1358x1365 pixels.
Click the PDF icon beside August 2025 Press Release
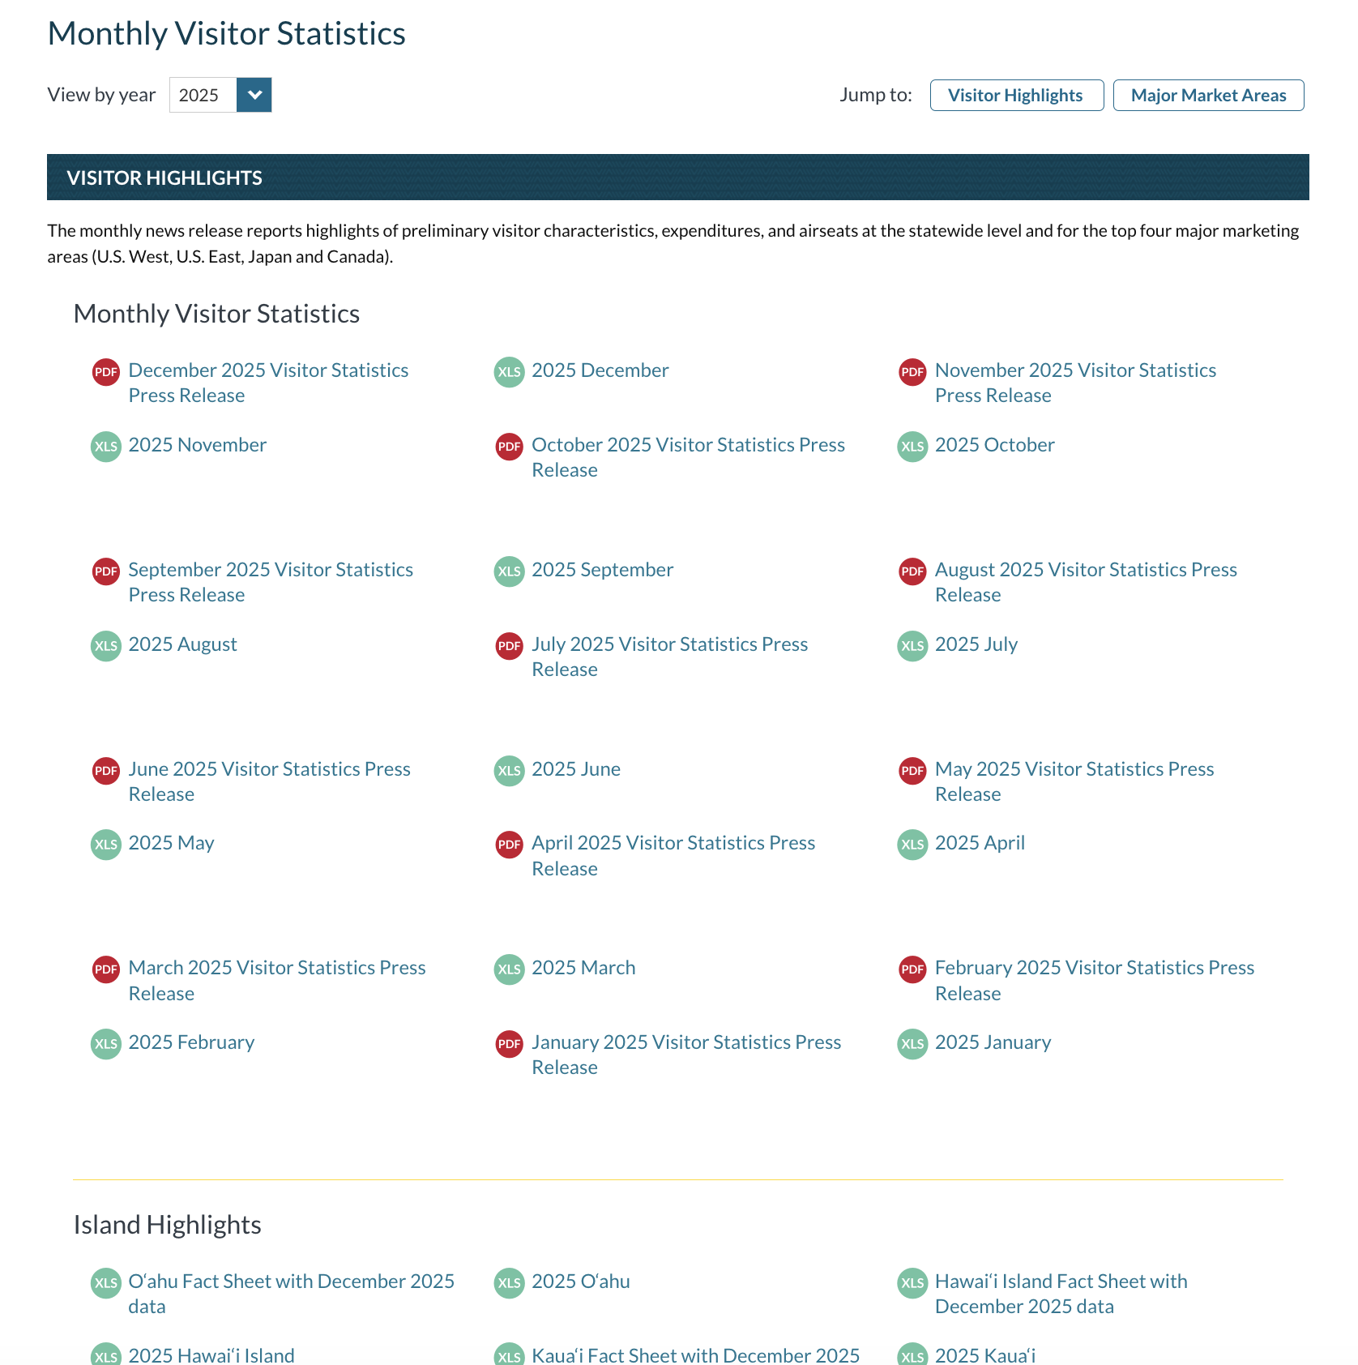coord(912,571)
